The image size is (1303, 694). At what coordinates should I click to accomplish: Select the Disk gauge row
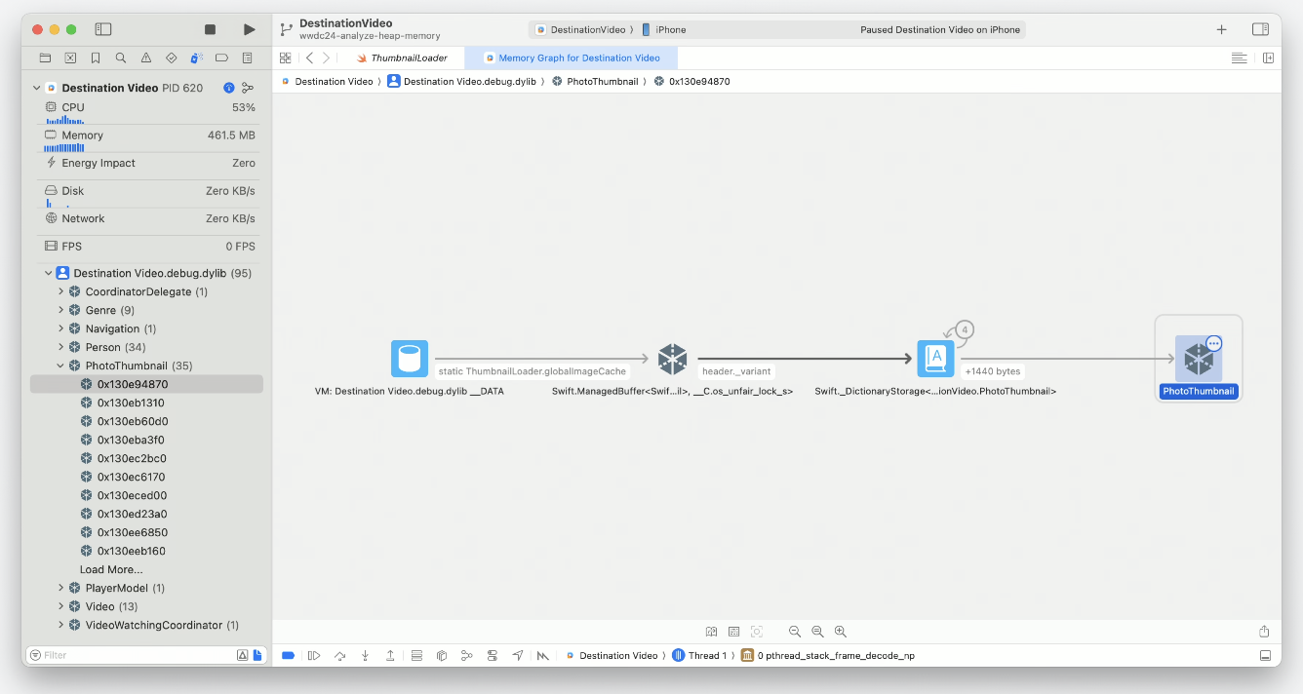[x=149, y=195]
